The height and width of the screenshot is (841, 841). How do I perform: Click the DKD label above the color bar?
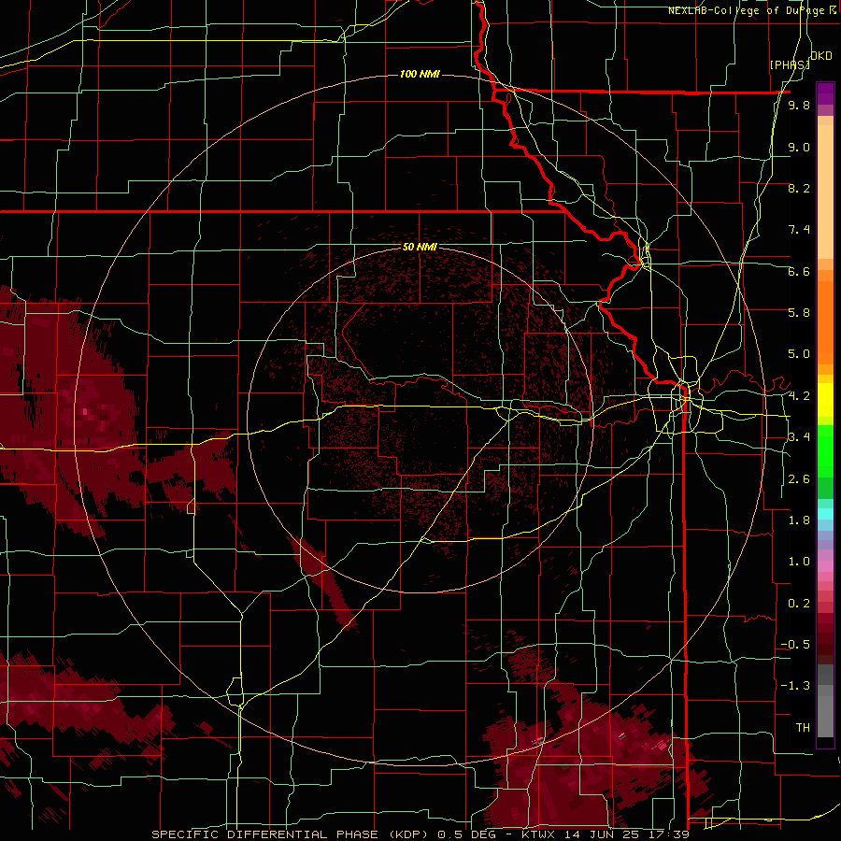[821, 56]
